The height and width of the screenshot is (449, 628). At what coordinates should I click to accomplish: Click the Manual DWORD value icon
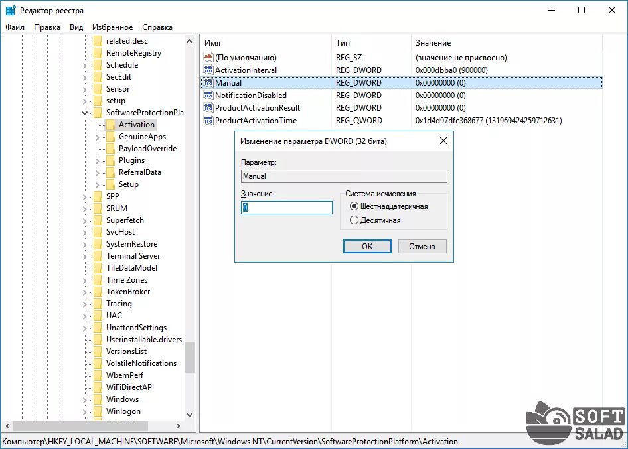click(208, 82)
